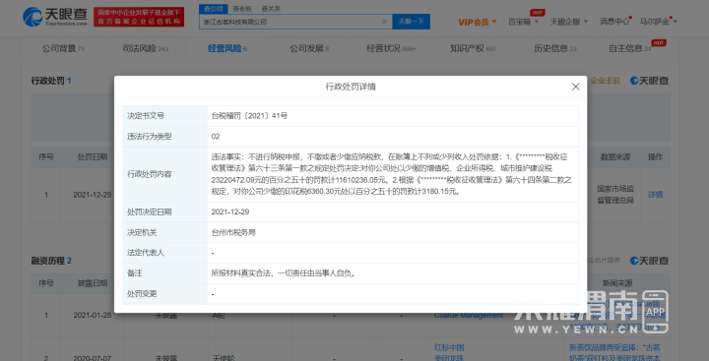709x361 pixels.
Task: Open Coatue Management investor link
Action: point(469,316)
